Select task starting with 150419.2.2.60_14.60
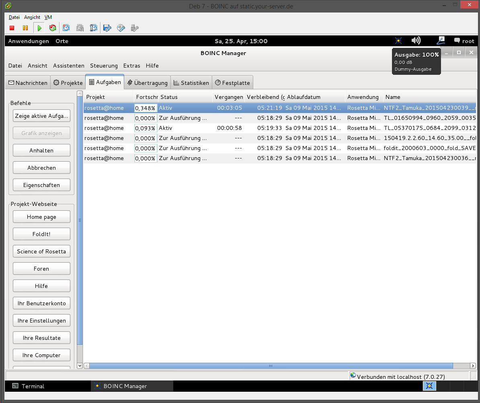This screenshot has width=480, height=403. 280,138
